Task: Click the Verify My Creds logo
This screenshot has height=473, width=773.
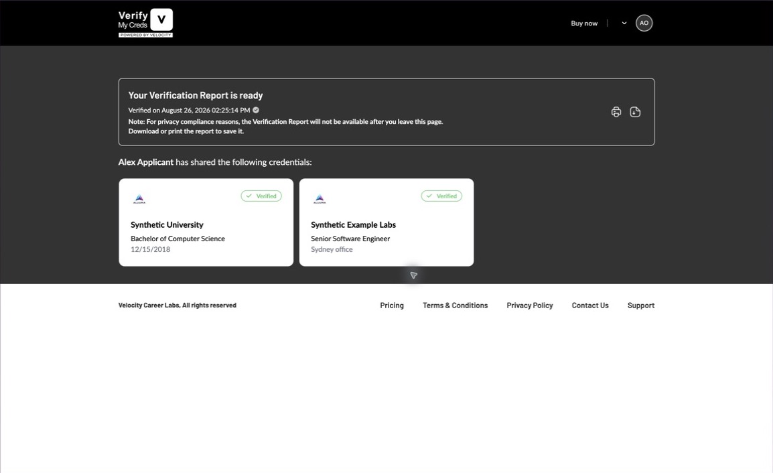Action: coord(145,23)
